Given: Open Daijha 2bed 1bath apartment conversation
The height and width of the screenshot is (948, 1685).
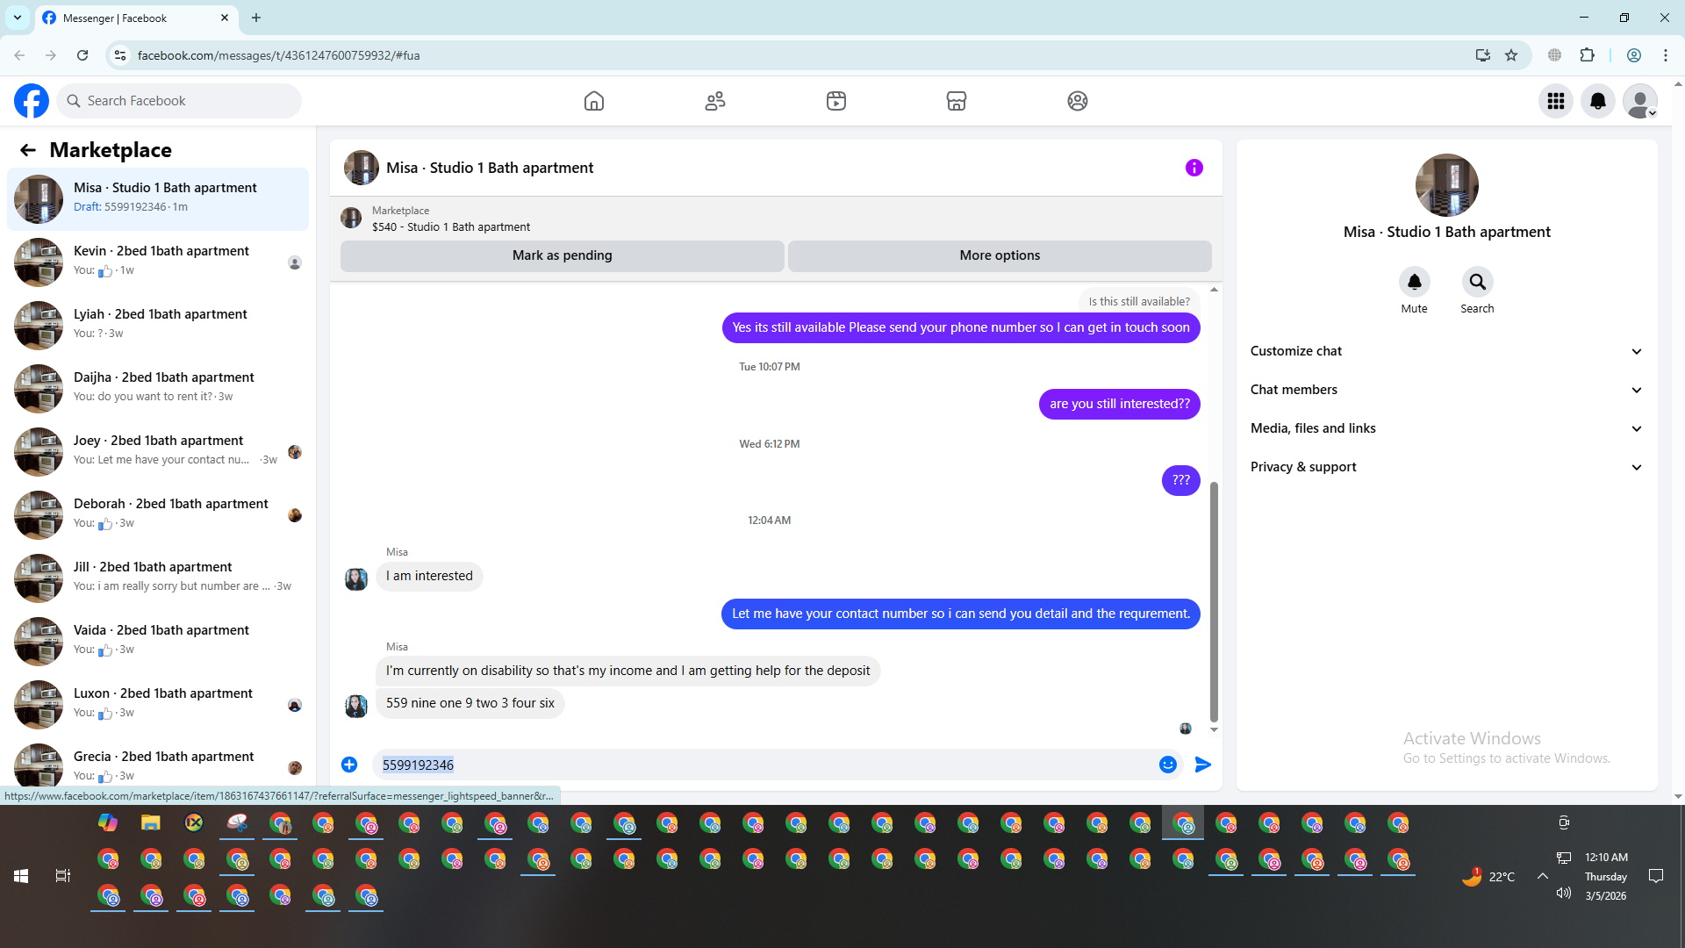Looking at the screenshot, I should (158, 389).
